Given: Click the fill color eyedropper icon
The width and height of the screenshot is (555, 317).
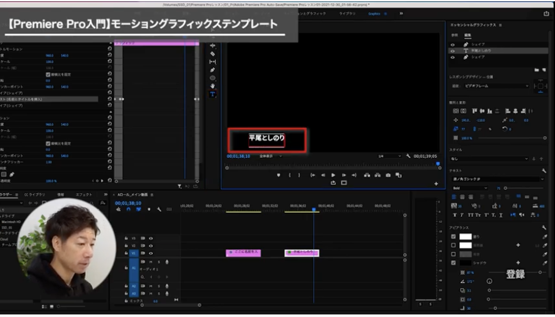Looking at the screenshot, I should [x=545, y=236].
